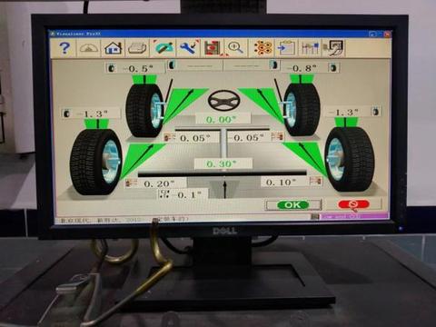Click the empty front-right caster value field
Image resolution: width=436 pixels, height=327 pixels.
pyautogui.click(x=246, y=64)
